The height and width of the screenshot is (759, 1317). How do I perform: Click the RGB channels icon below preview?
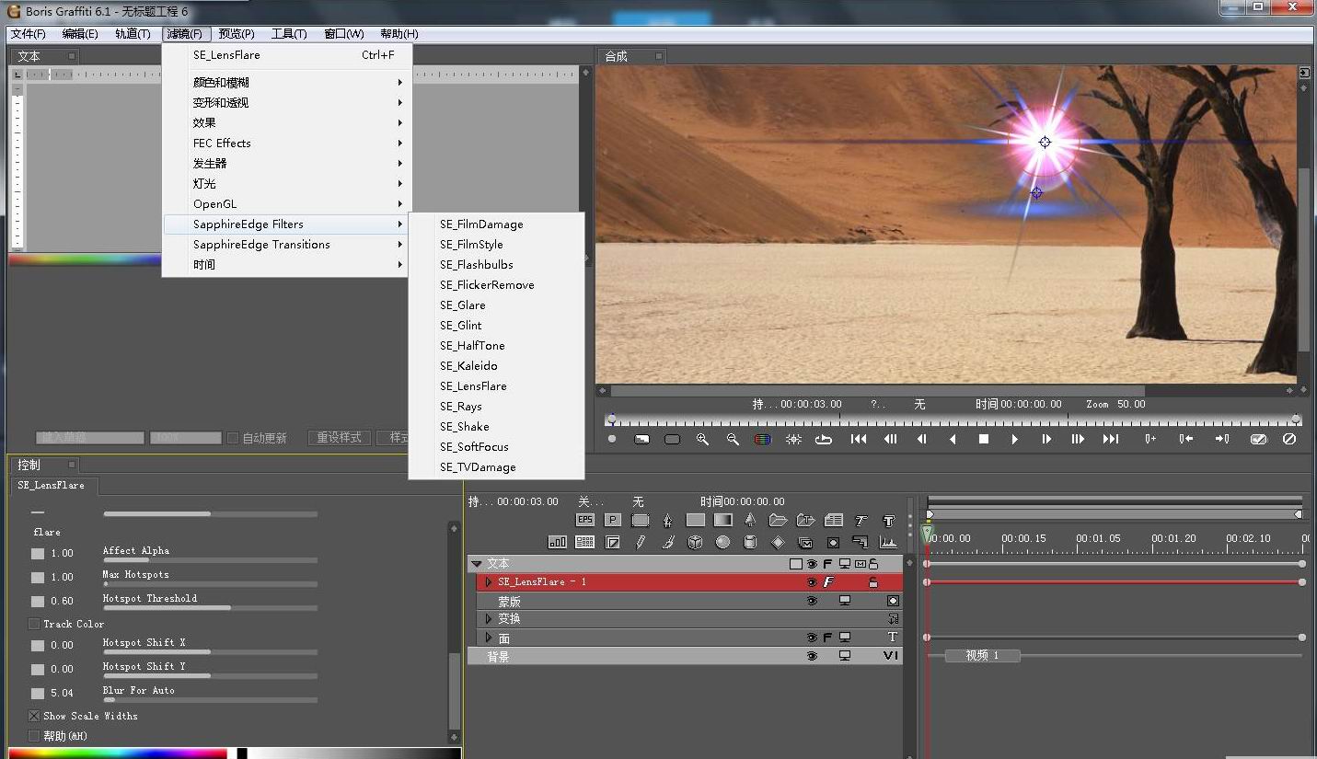[763, 439]
